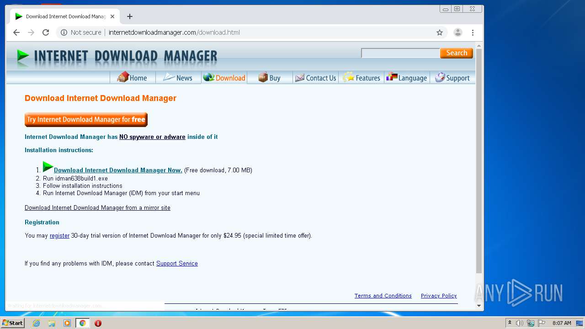Open Internet Explorer from taskbar
The width and height of the screenshot is (585, 329).
[36, 323]
